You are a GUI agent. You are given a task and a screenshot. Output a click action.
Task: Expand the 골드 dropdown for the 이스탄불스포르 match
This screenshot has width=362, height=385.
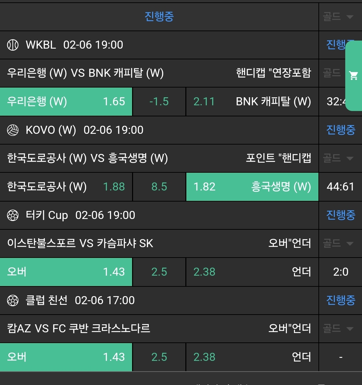(x=339, y=243)
